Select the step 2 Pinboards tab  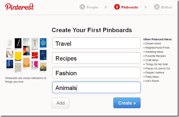tap(126, 7)
